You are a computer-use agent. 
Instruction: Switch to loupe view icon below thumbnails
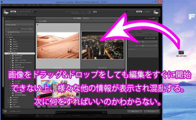pyautogui.click(x=44, y=106)
